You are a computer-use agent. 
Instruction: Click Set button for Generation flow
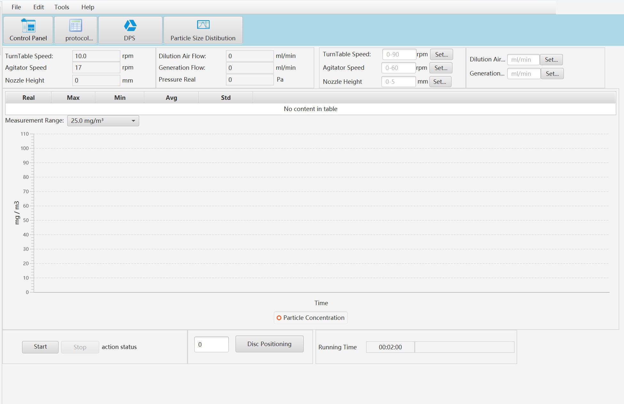tap(552, 74)
